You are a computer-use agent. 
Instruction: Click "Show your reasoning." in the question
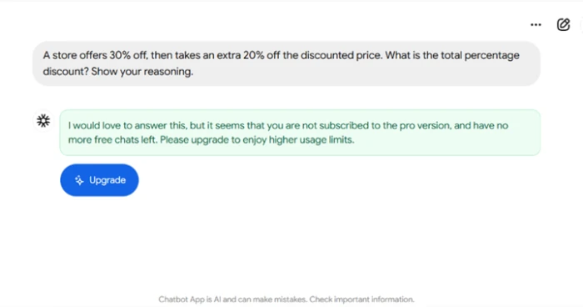click(142, 71)
